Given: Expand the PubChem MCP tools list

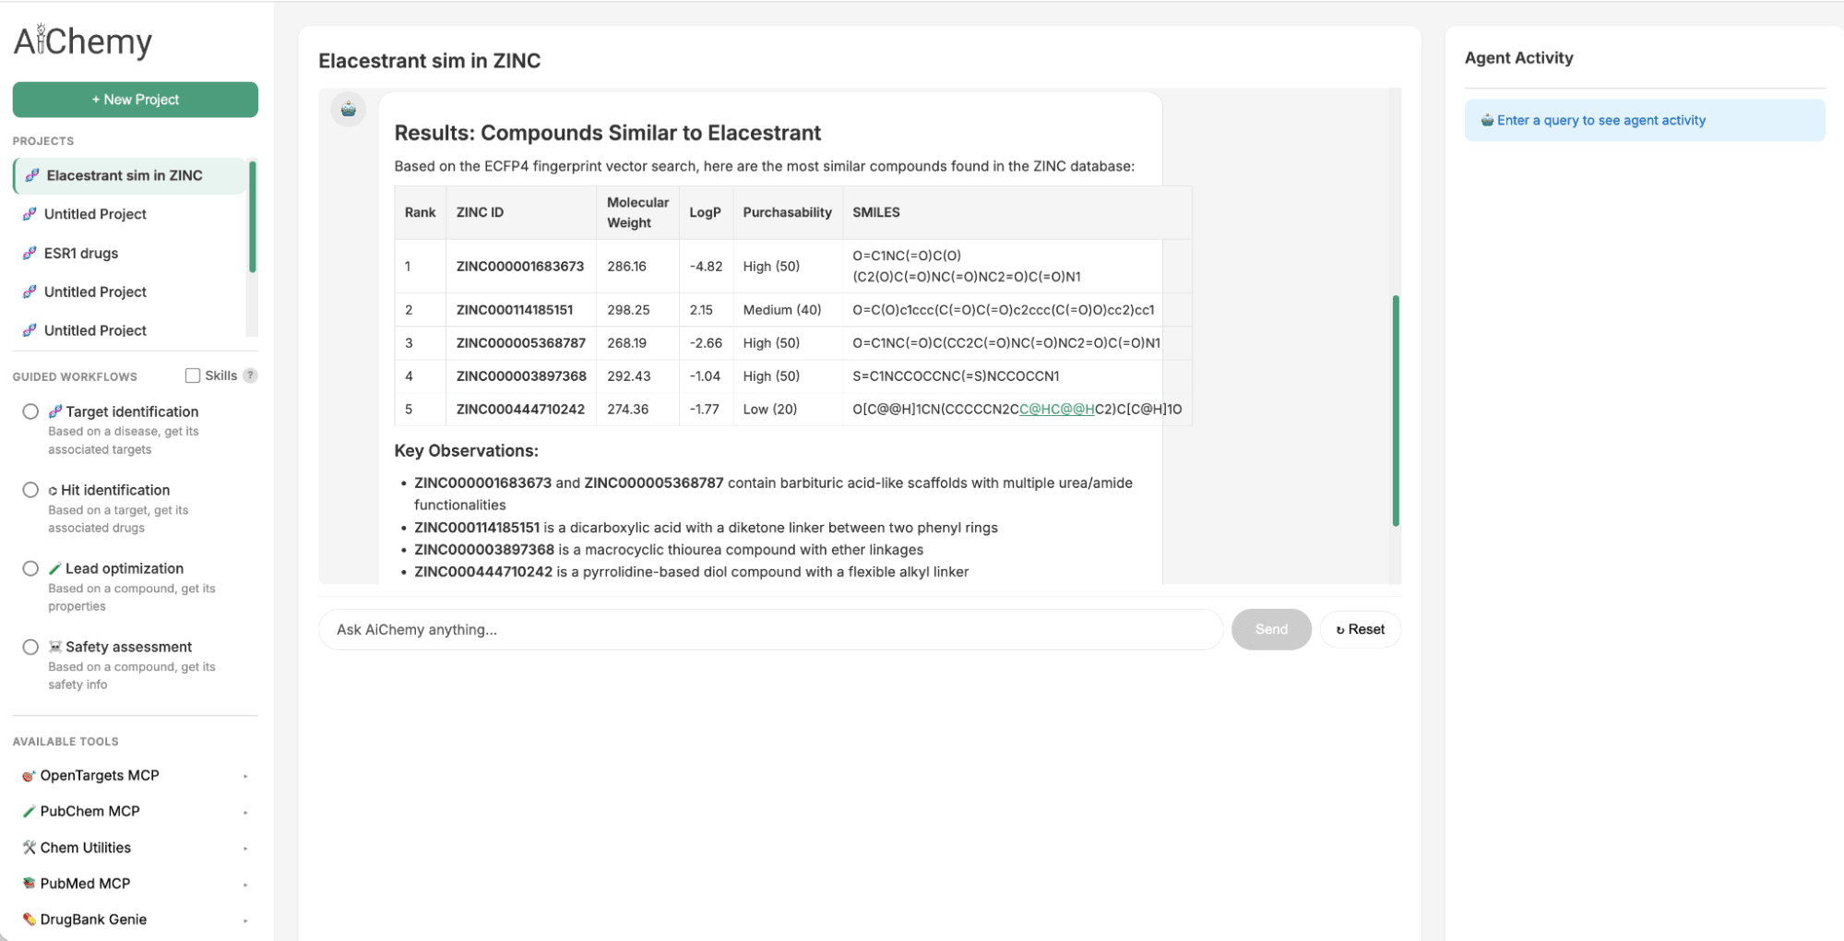Looking at the screenshot, I should [244, 811].
